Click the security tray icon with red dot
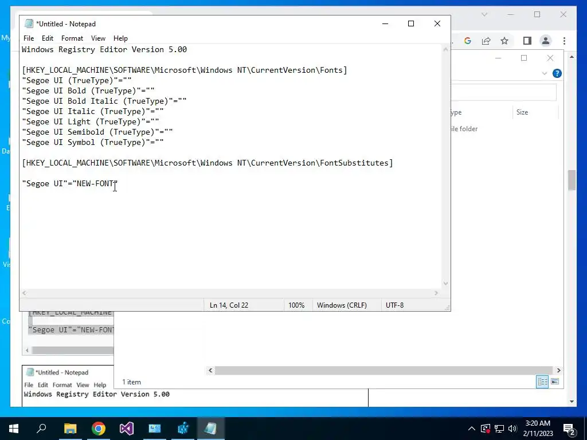Image resolution: width=587 pixels, height=440 pixels. click(x=486, y=429)
